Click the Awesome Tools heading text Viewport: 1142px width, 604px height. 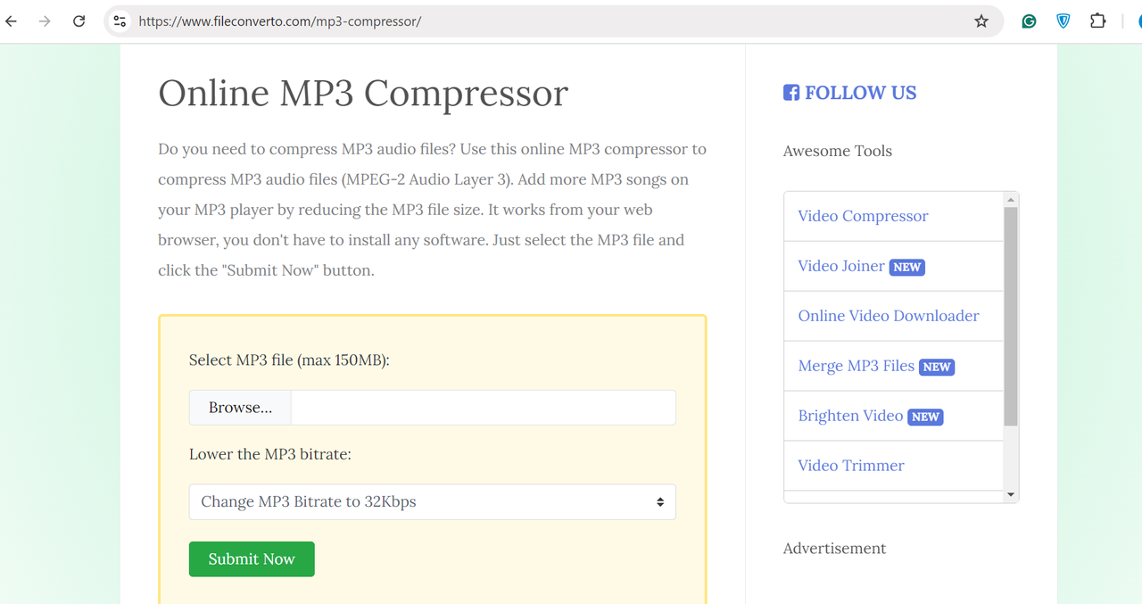point(838,151)
